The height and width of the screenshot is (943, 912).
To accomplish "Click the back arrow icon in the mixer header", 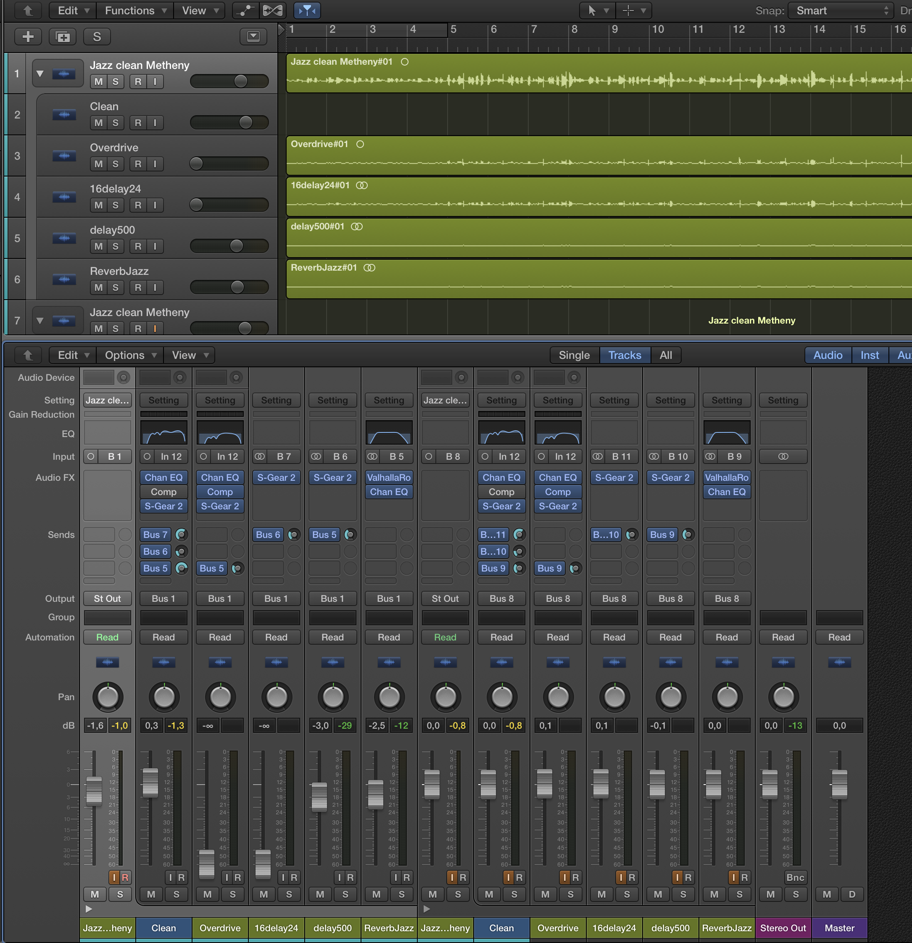I will (27, 355).
